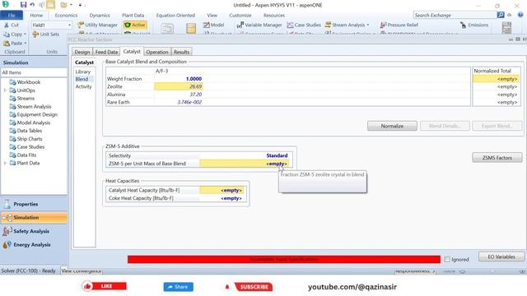Viewport: 527px width, 296px height.
Task: Switch to Equation Oriented ribbon tab
Action: [x=175, y=15]
